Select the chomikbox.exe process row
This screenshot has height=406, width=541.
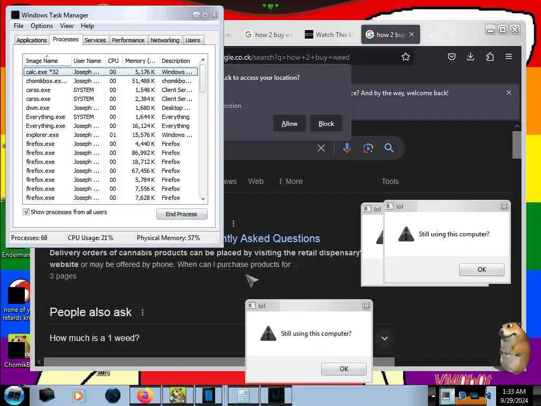[110, 81]
